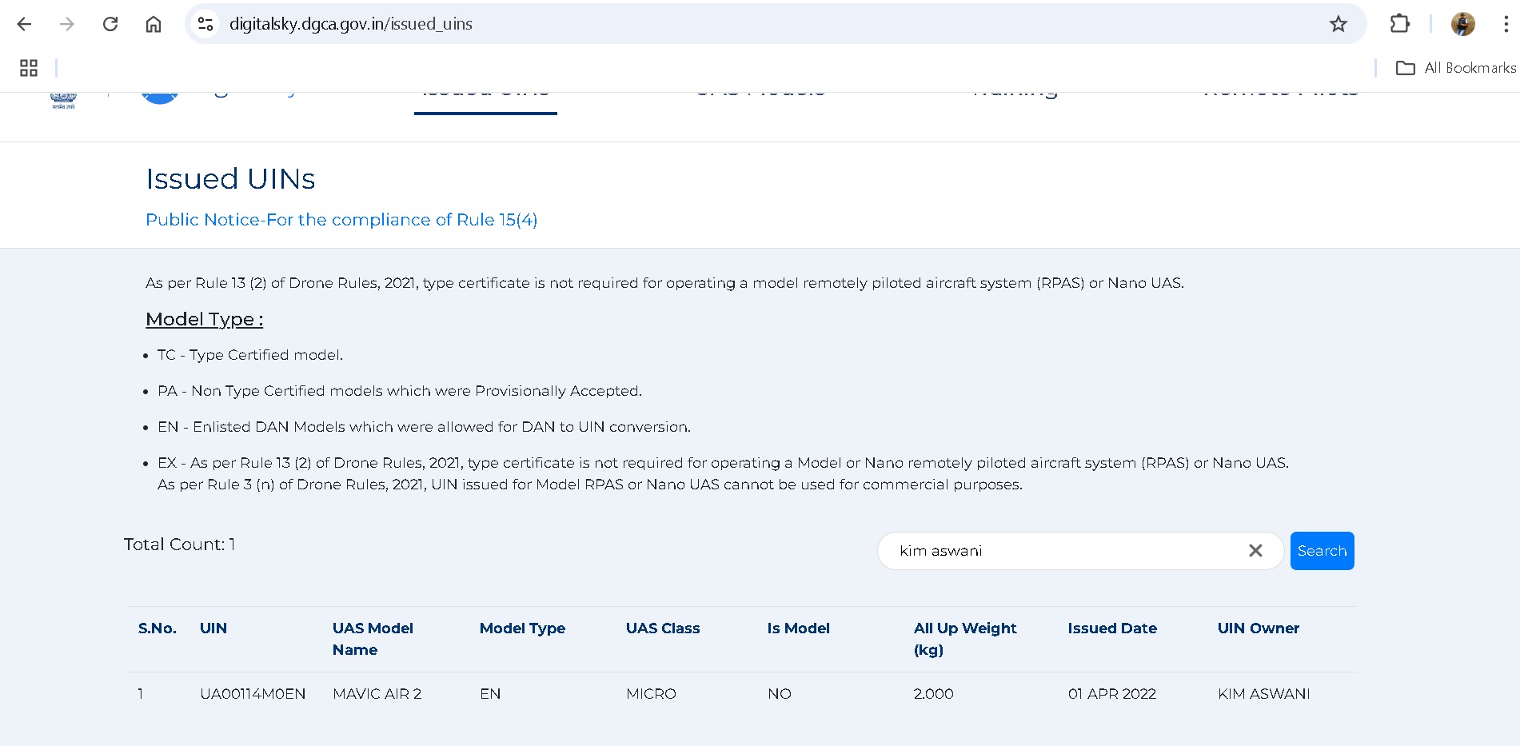Screen dimensions: 1520x746
Task: Click the profile avatar picture
Action: pos(1462,24)
